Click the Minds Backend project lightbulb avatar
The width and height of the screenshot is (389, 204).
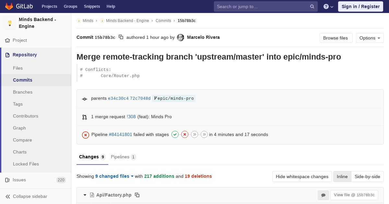(x=10, y=23)
